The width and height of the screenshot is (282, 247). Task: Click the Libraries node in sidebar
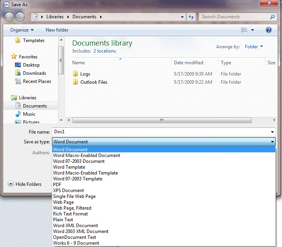23,98
